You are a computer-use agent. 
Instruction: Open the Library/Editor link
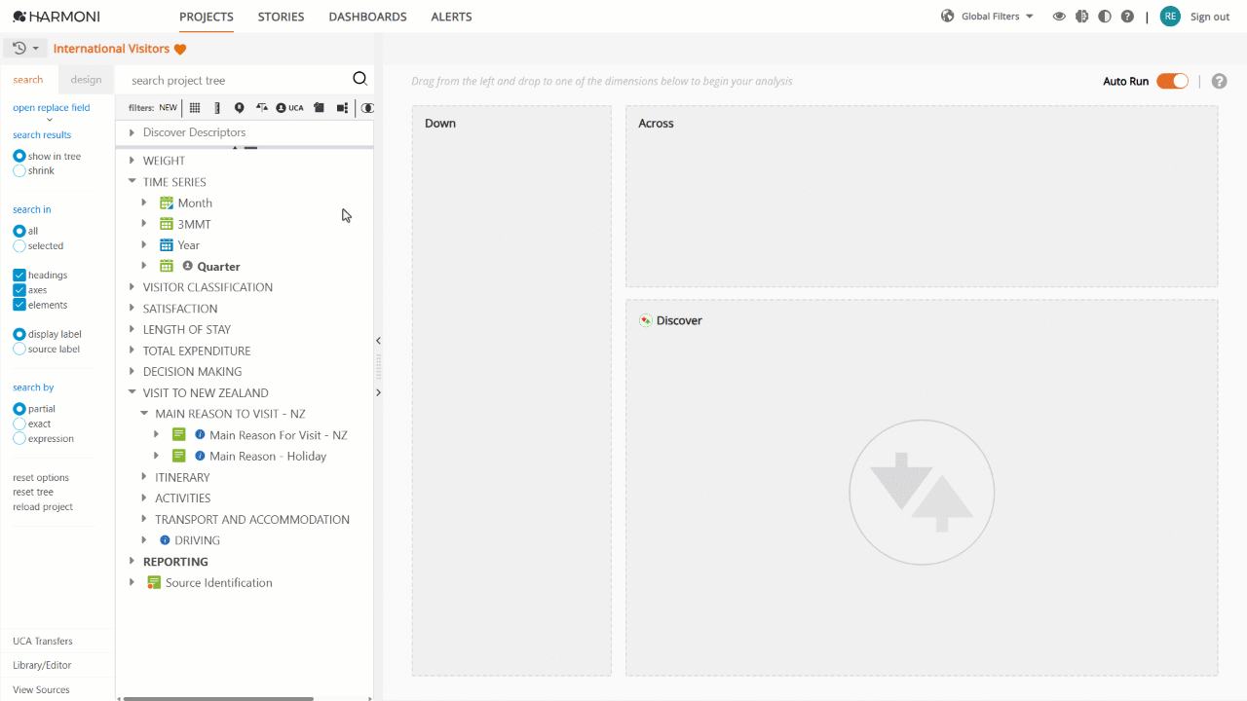(42, 665)
